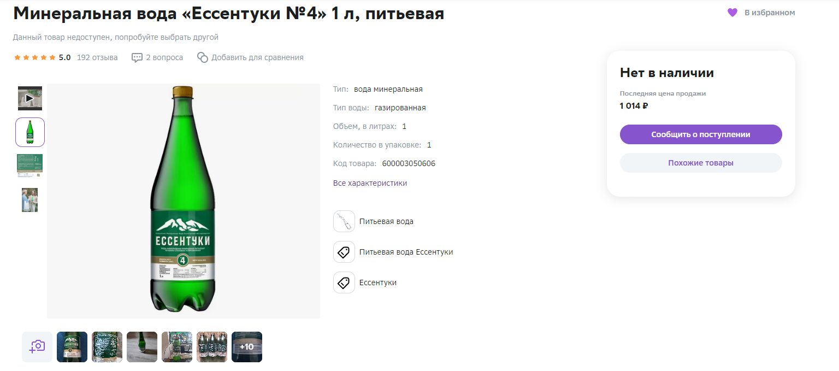
Task: Select the green bottle gallery thumbnail
Action: coord(30,132)
